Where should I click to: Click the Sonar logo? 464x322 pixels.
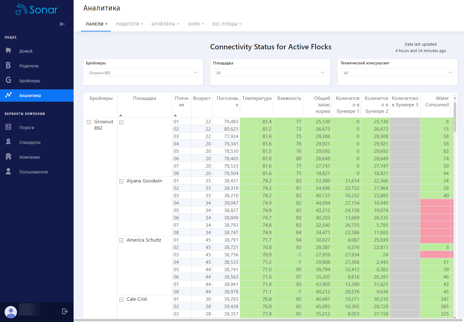coord(37,10)
